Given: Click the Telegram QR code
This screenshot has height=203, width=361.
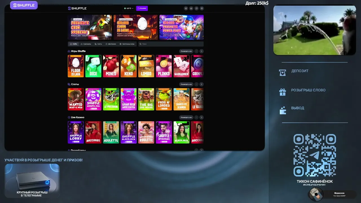Looking at the screenshot, I should click(x=315, y=155).
